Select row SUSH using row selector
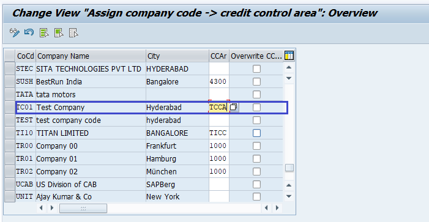Image resolution: width=429 pixels, height=222 pixels. pyautogui.click(x=10, y=82)
